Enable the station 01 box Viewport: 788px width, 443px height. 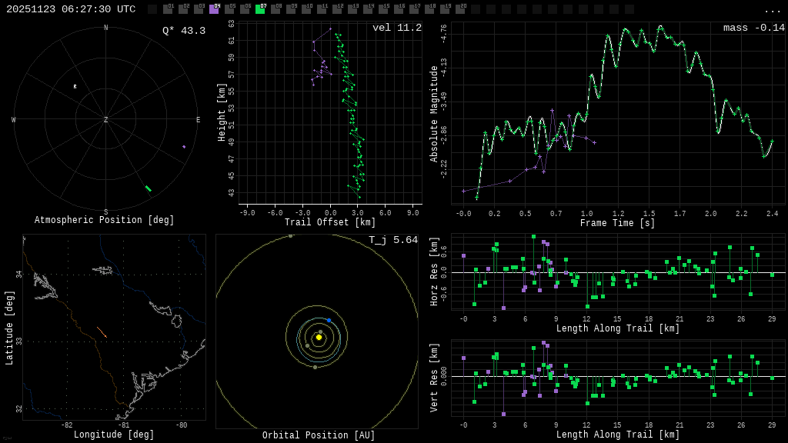click(x=168, y=9)
